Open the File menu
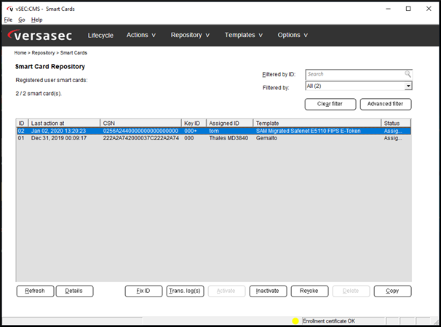Image resolution: width=441 pixels, height=327 pixels. [8, 20]
